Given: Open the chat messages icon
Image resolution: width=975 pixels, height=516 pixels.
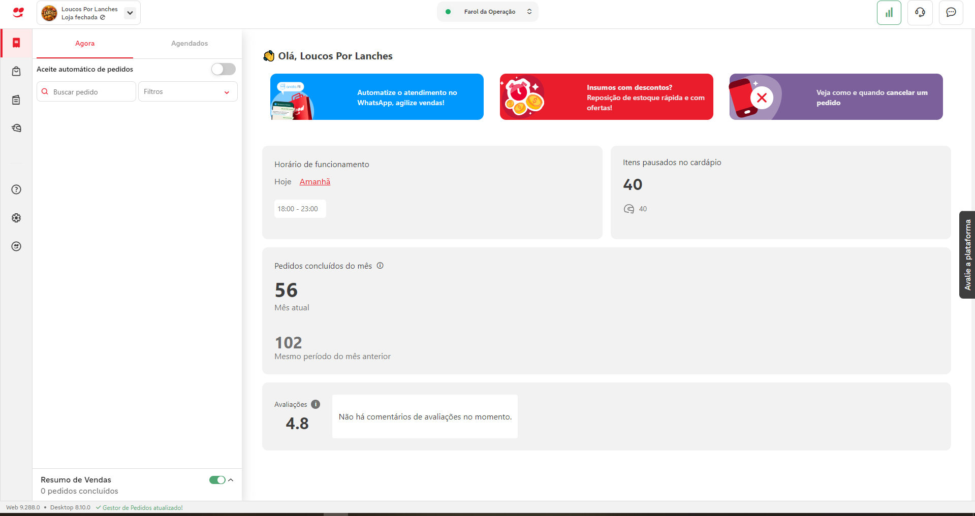Looking at the screenshot, I should coord(951,13).
